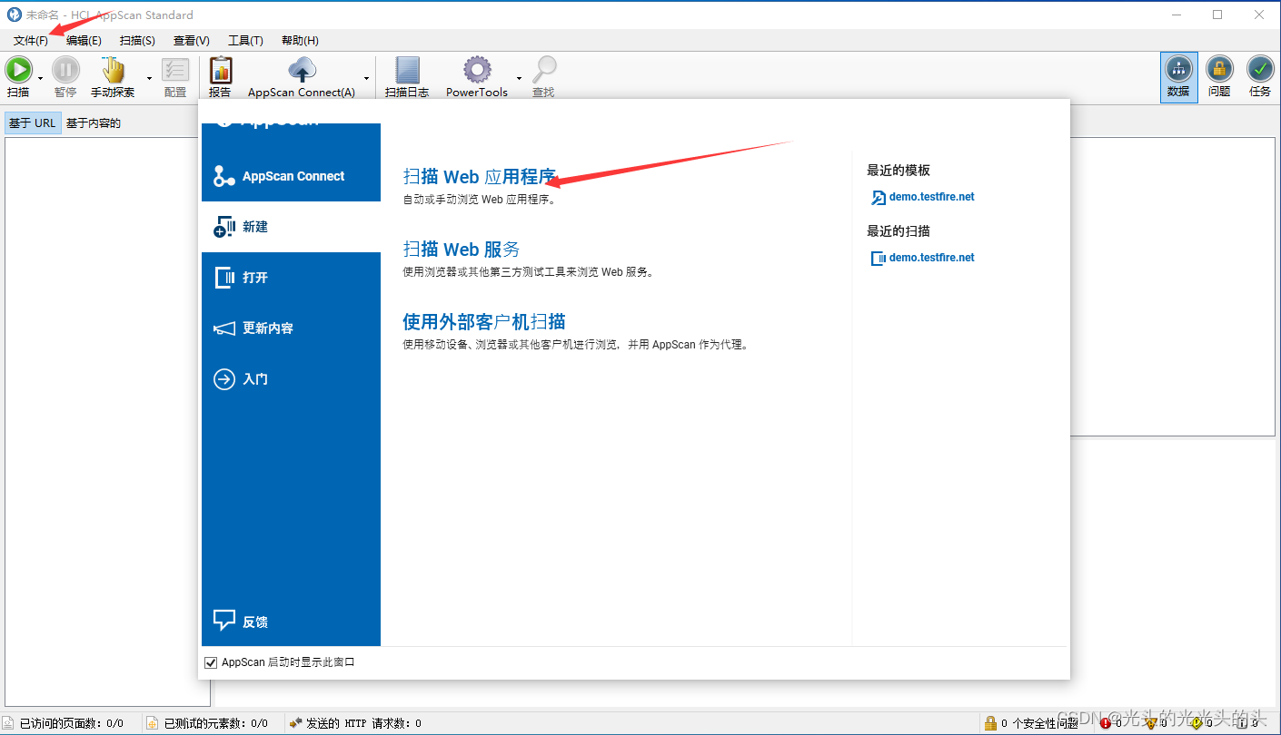Open the 工具(T) menu

pos(245,41)
